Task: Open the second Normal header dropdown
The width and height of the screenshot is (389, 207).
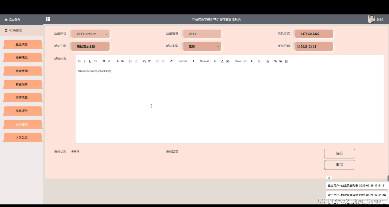Action: [208, 61]
